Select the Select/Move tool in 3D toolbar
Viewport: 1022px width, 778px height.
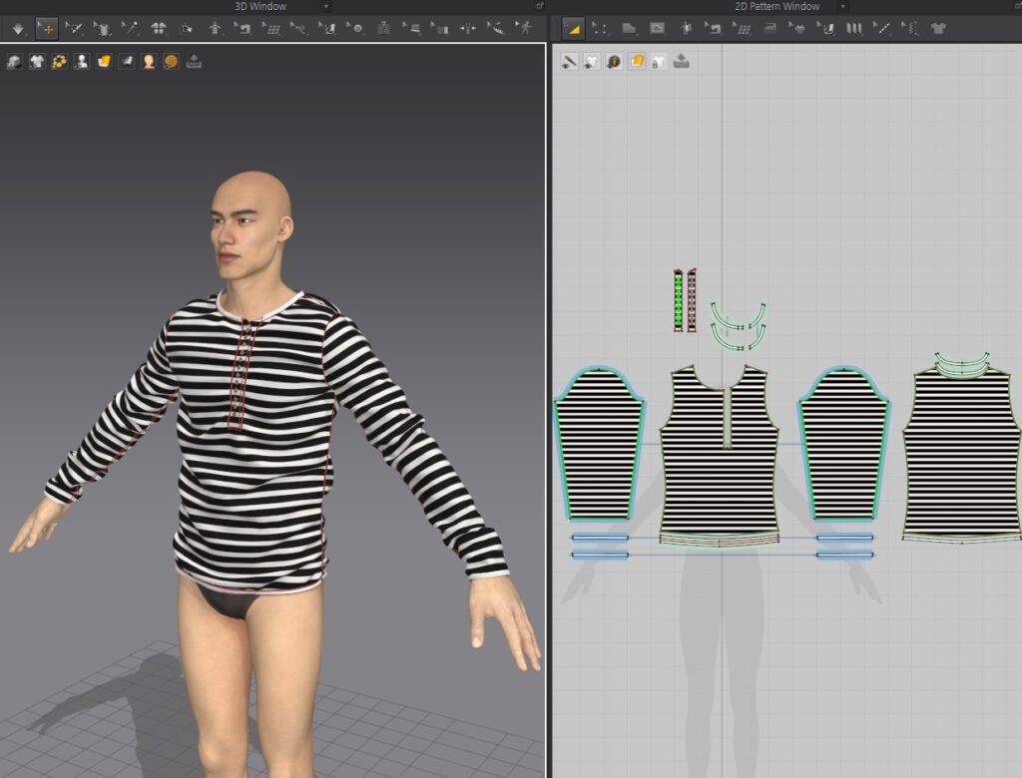(46, 28)
